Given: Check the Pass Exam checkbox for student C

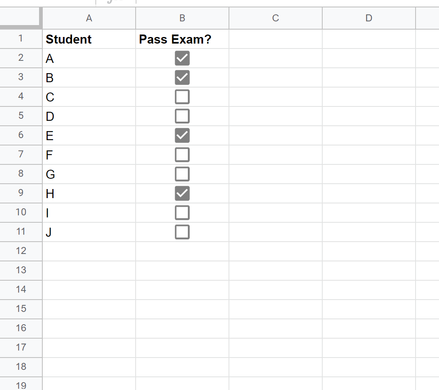Looking at the screenshot, I should pos(182,97).
